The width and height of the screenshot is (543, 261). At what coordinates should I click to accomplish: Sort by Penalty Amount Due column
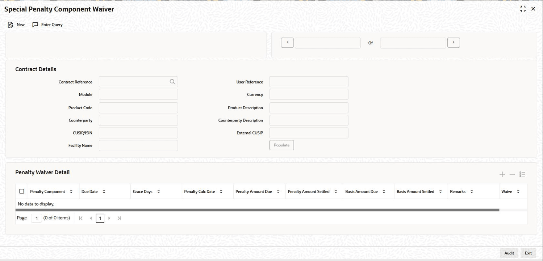coord(278,192)
